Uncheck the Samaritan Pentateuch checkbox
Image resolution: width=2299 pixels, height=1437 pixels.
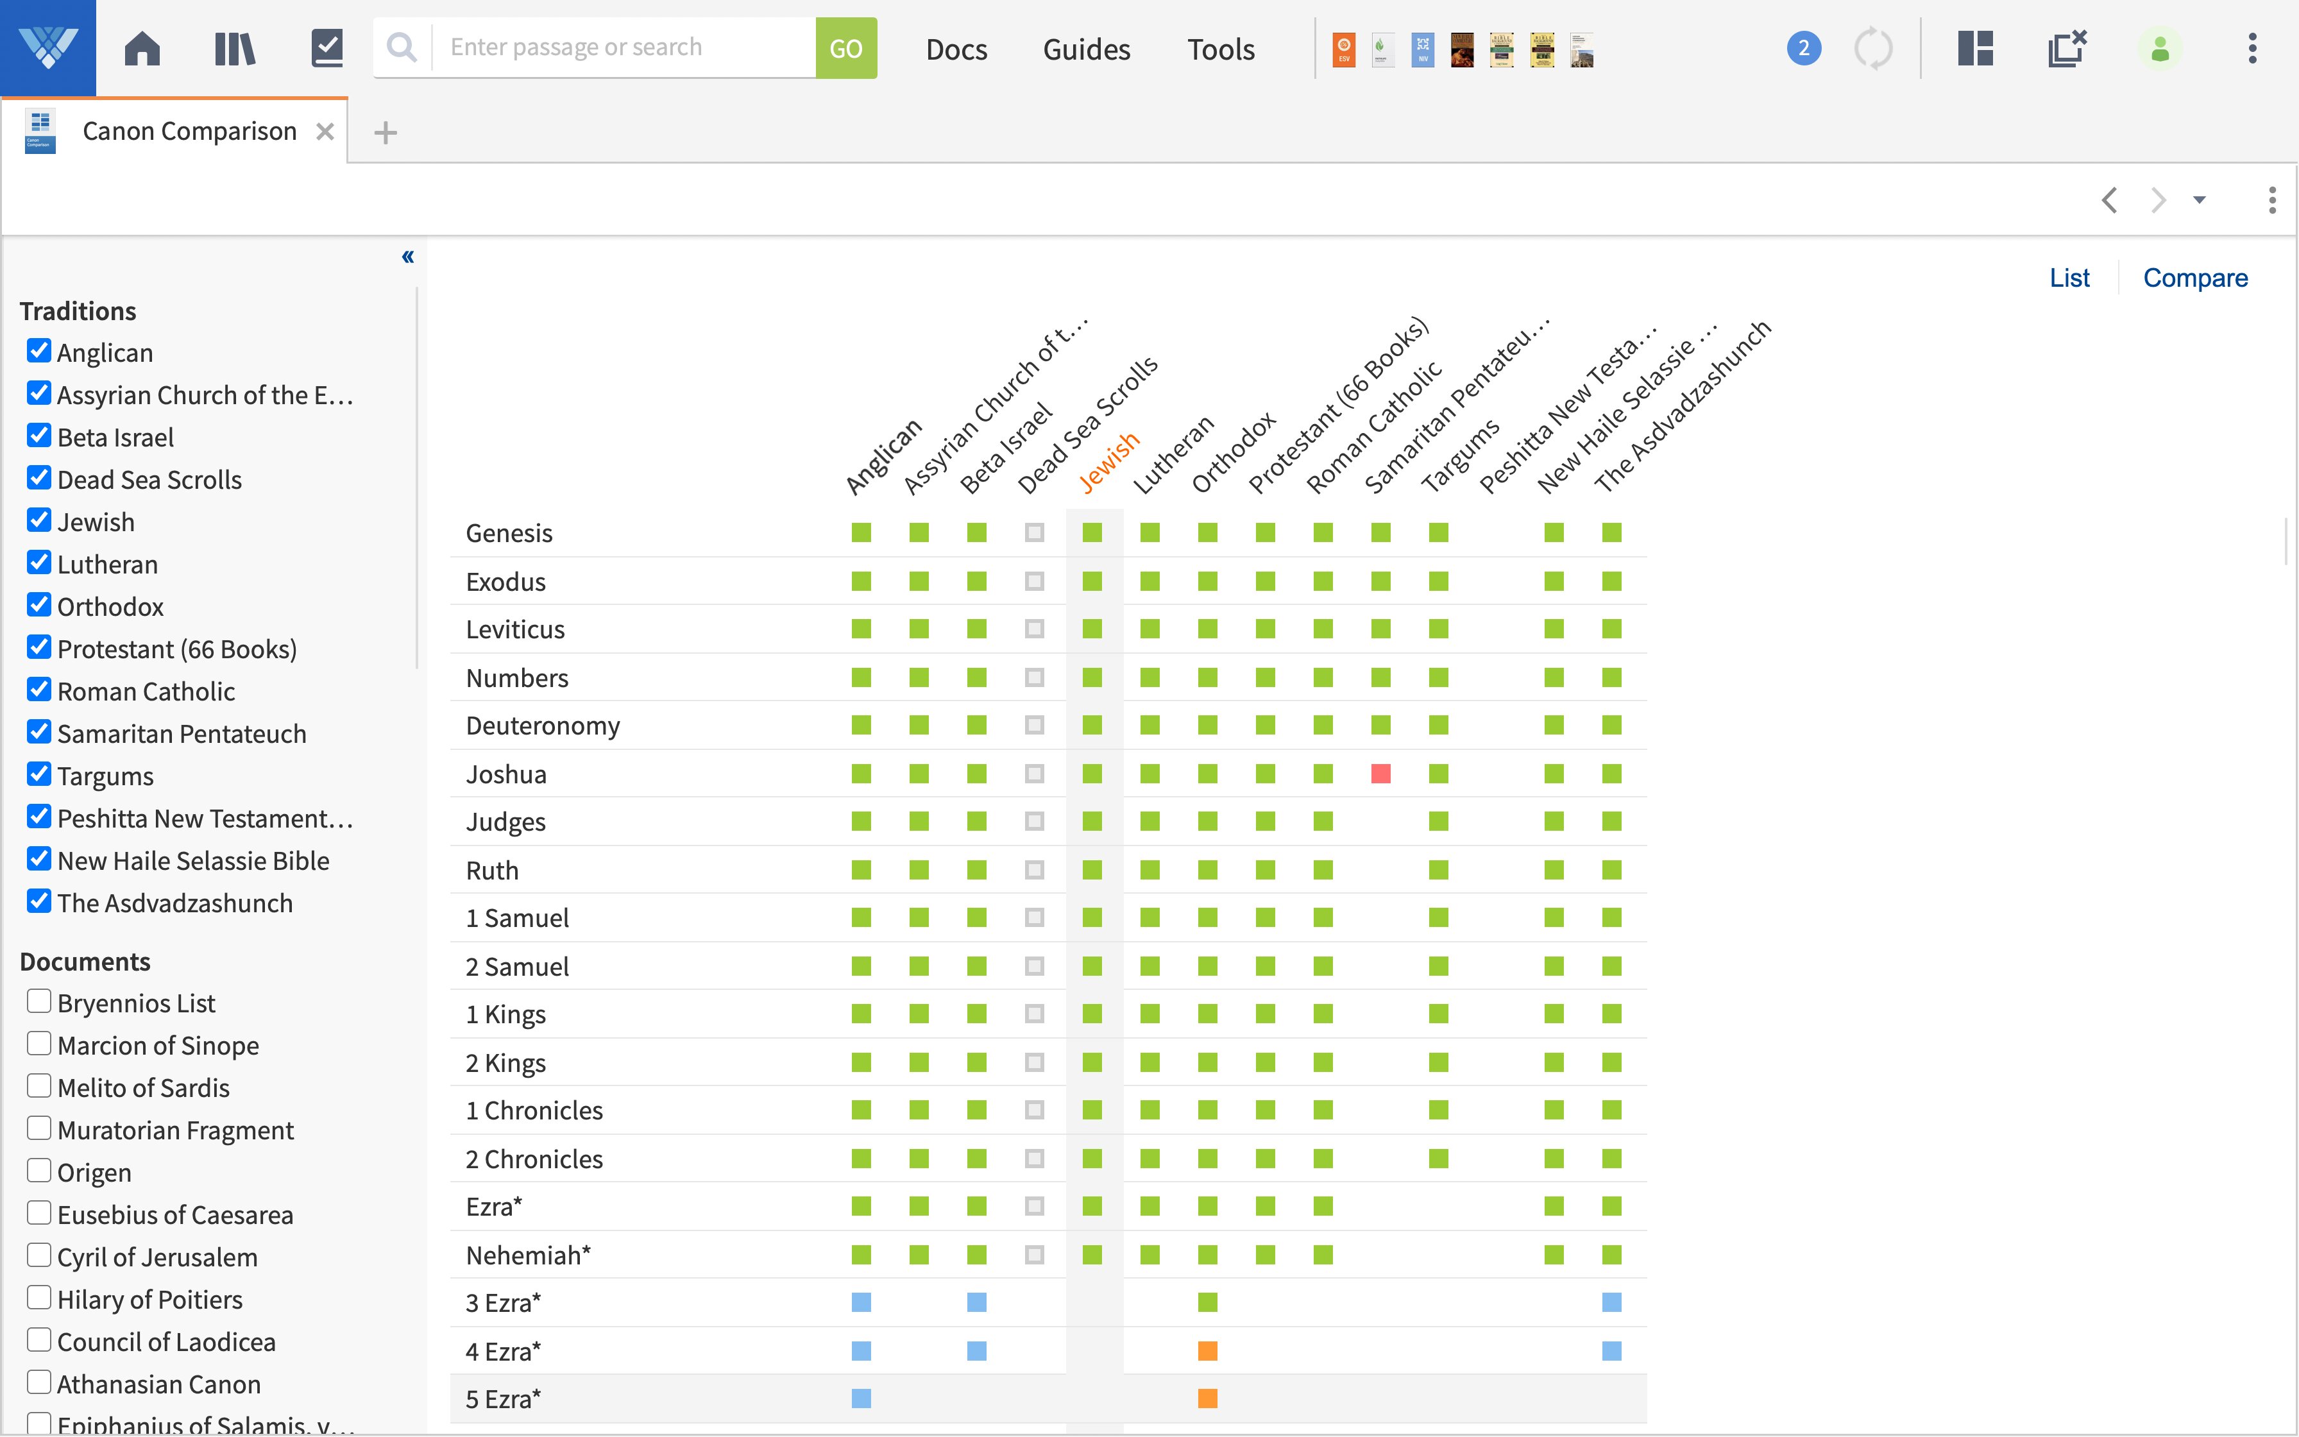[39, 732]
